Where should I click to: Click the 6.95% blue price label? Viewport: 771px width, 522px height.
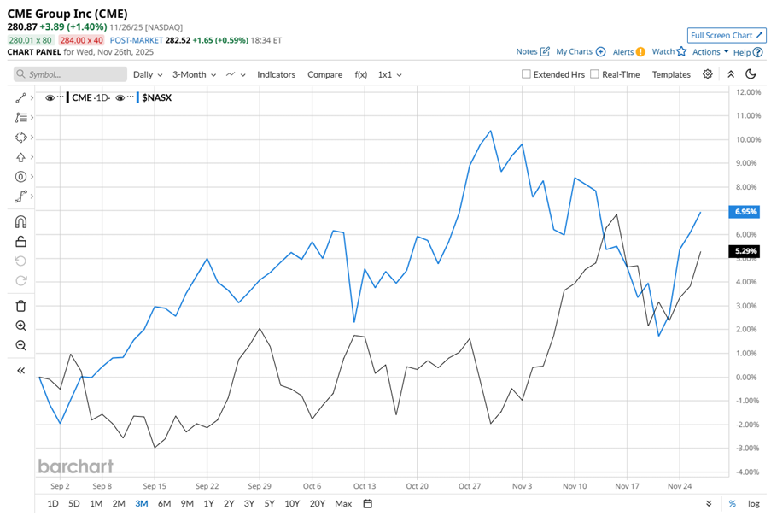745,212
